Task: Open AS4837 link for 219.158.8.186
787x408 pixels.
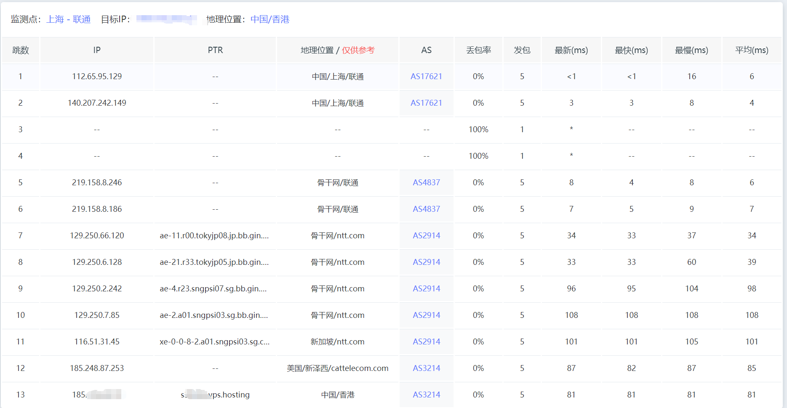Action: (426, 209)
